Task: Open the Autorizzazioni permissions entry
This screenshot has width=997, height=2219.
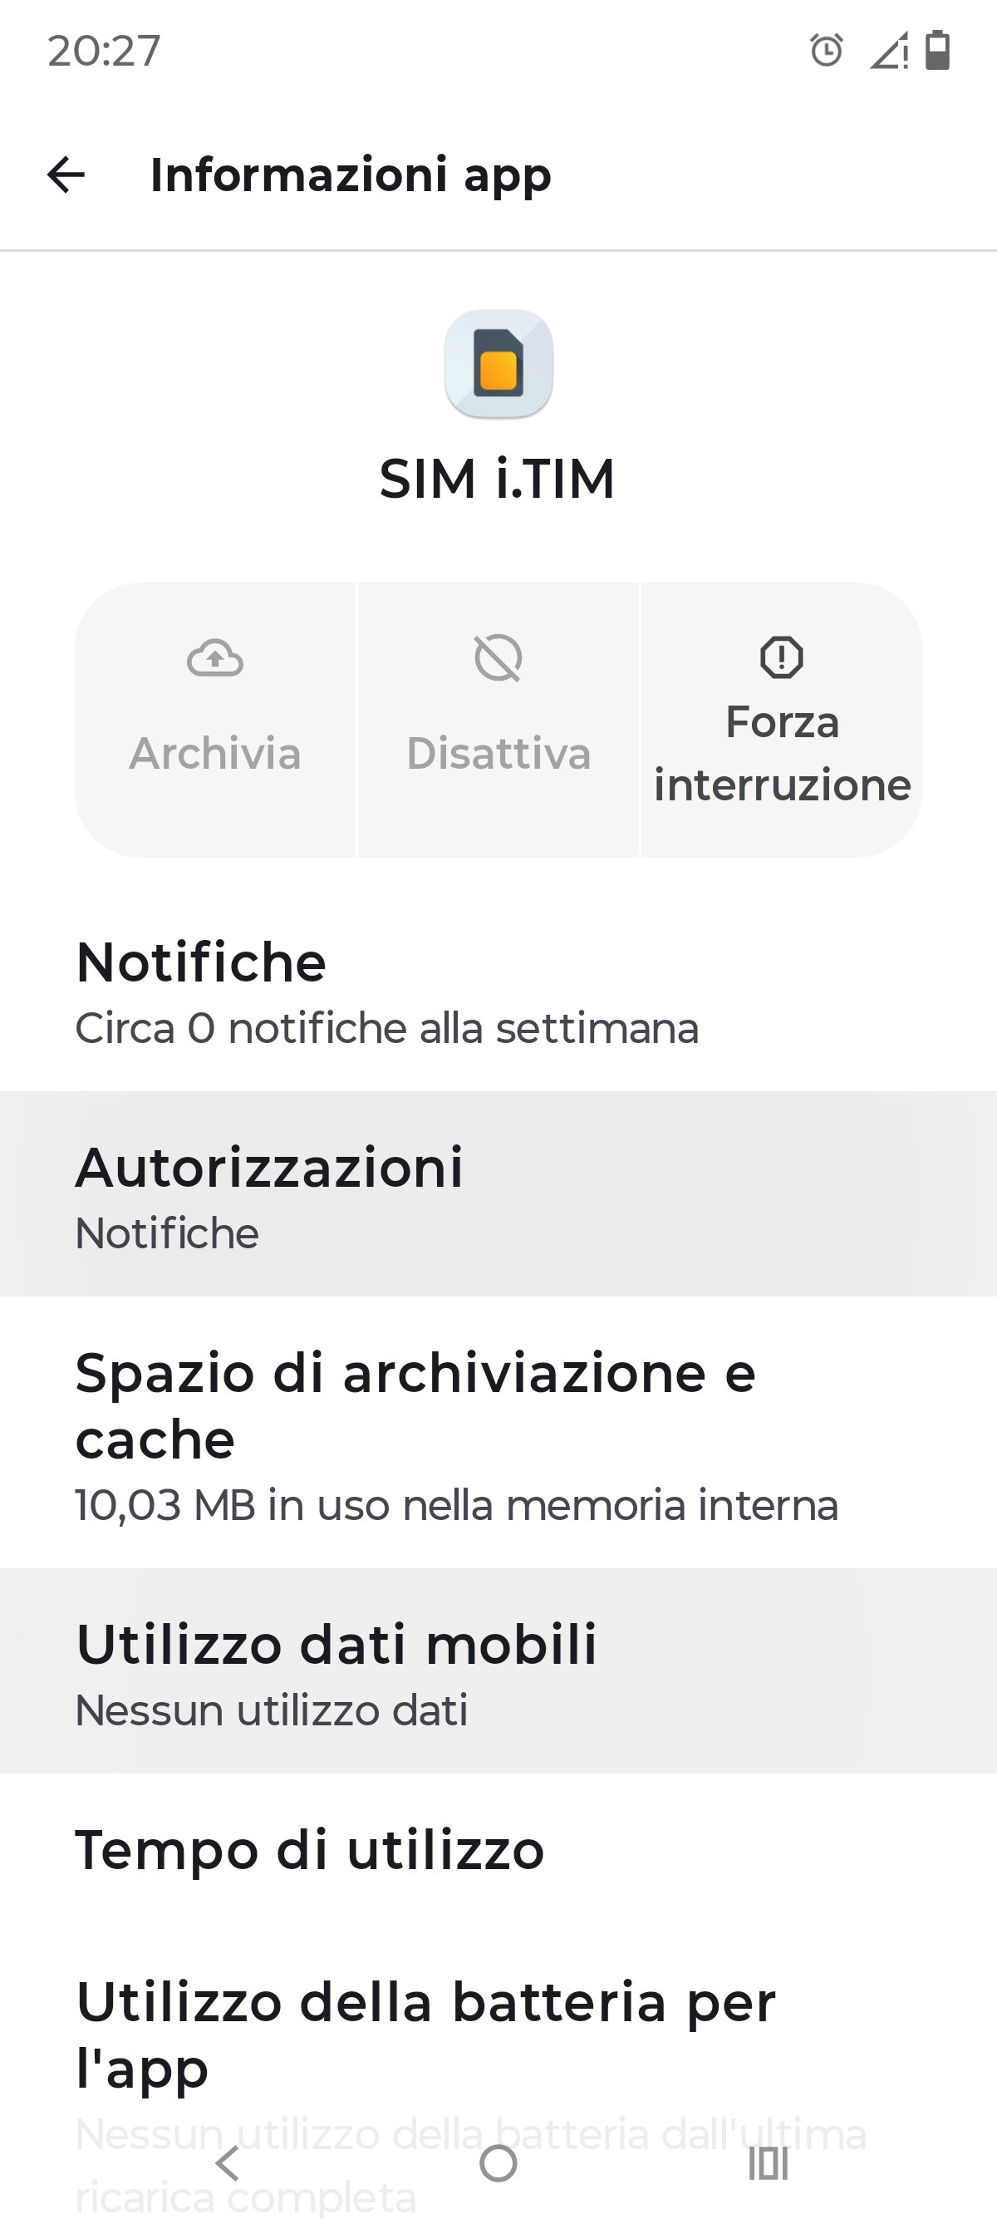Action: point(498,1195)
